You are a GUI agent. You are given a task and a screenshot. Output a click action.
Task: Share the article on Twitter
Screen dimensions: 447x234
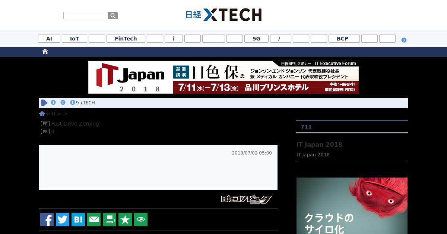[x=63, y=220]
